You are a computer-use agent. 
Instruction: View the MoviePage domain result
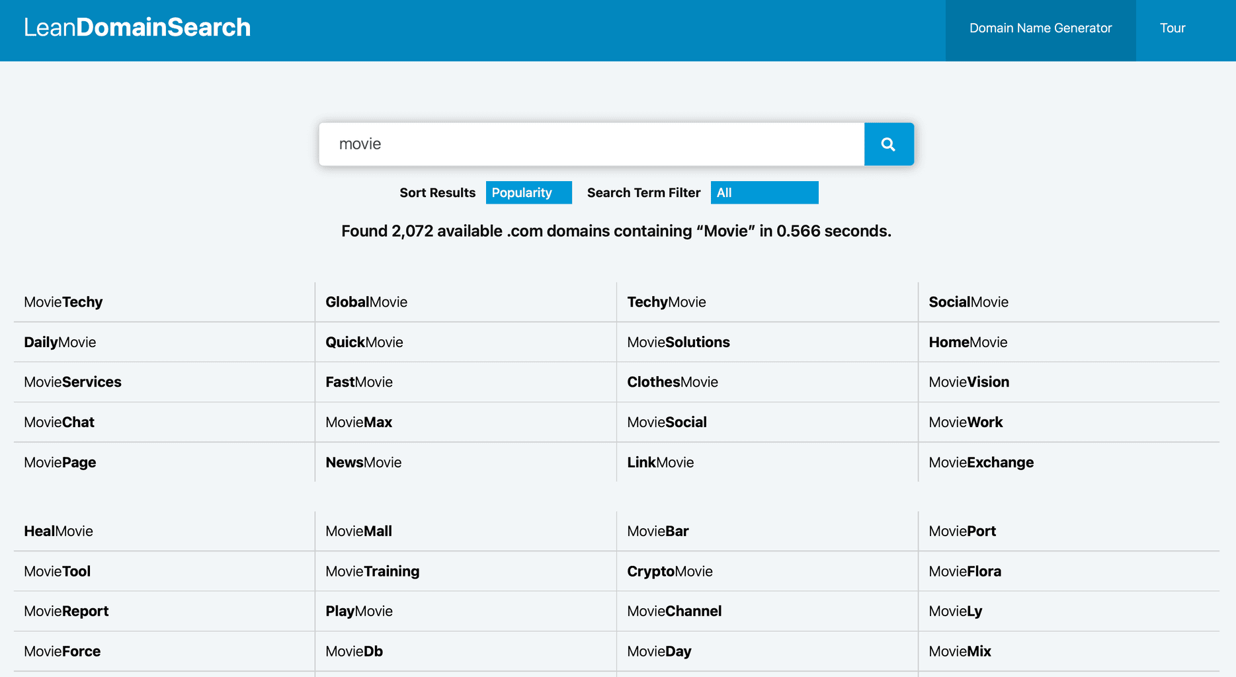(x=60, y=463)
